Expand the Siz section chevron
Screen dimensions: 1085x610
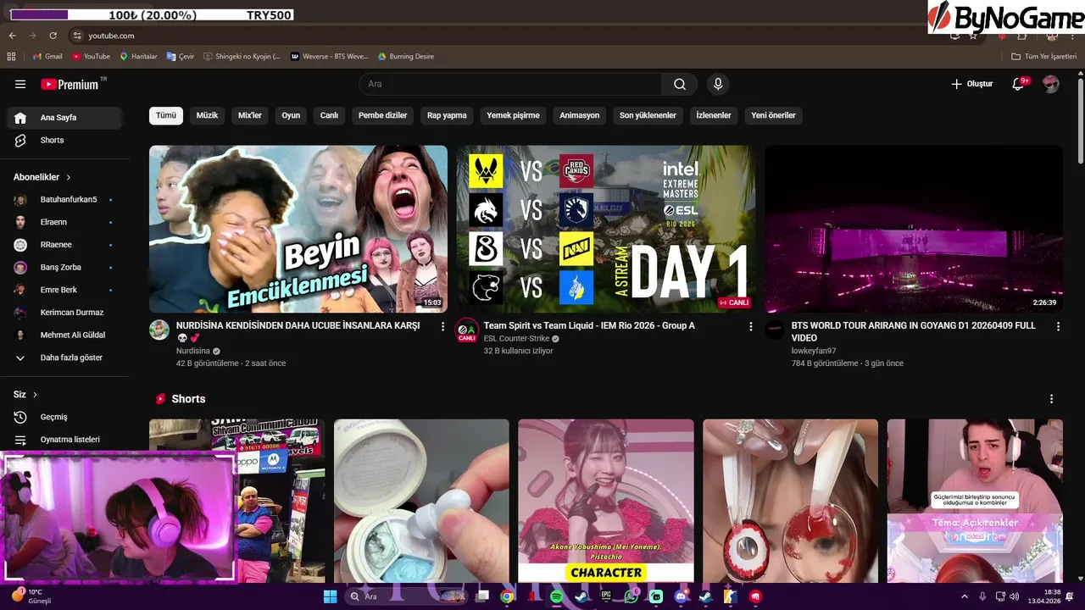[x=36, y=395]
